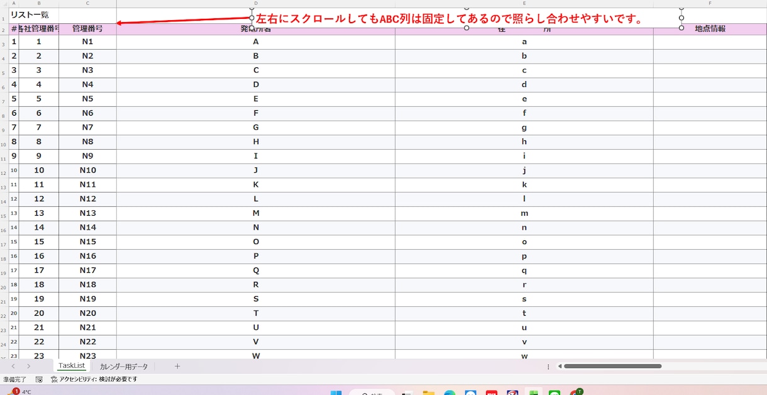767x395 pixels.
Task: Select cell with lowercase d
Action: (x=524, y=84)
